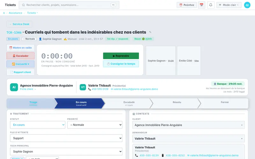
Task: Toggle Mode clair theme switch
Action: click(229, 5)
